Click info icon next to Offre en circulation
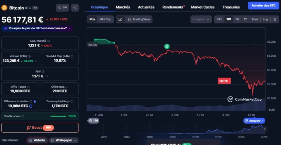Viewport: 281px width, 145px height. 31,101
